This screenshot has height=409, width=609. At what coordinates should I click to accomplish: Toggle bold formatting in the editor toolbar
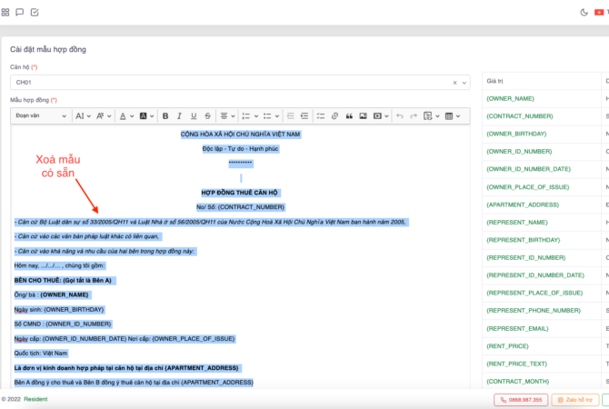pyautogui.click(x=165, y=116)
